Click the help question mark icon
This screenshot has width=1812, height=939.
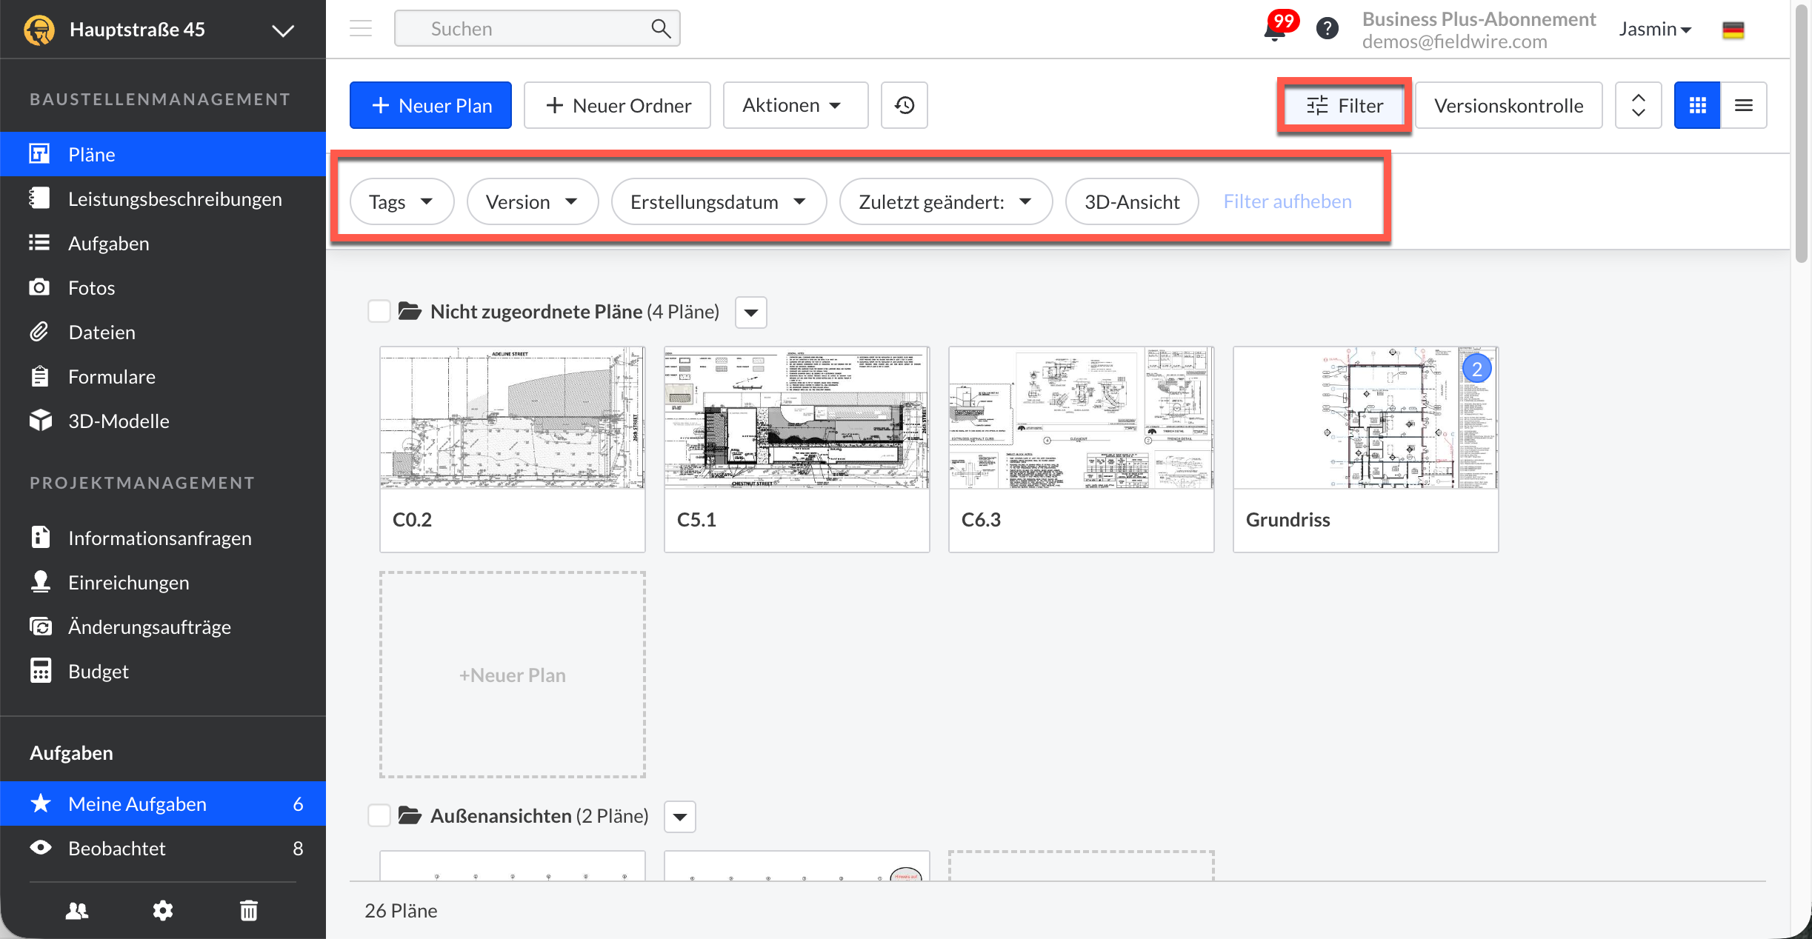click(1327, 29)
